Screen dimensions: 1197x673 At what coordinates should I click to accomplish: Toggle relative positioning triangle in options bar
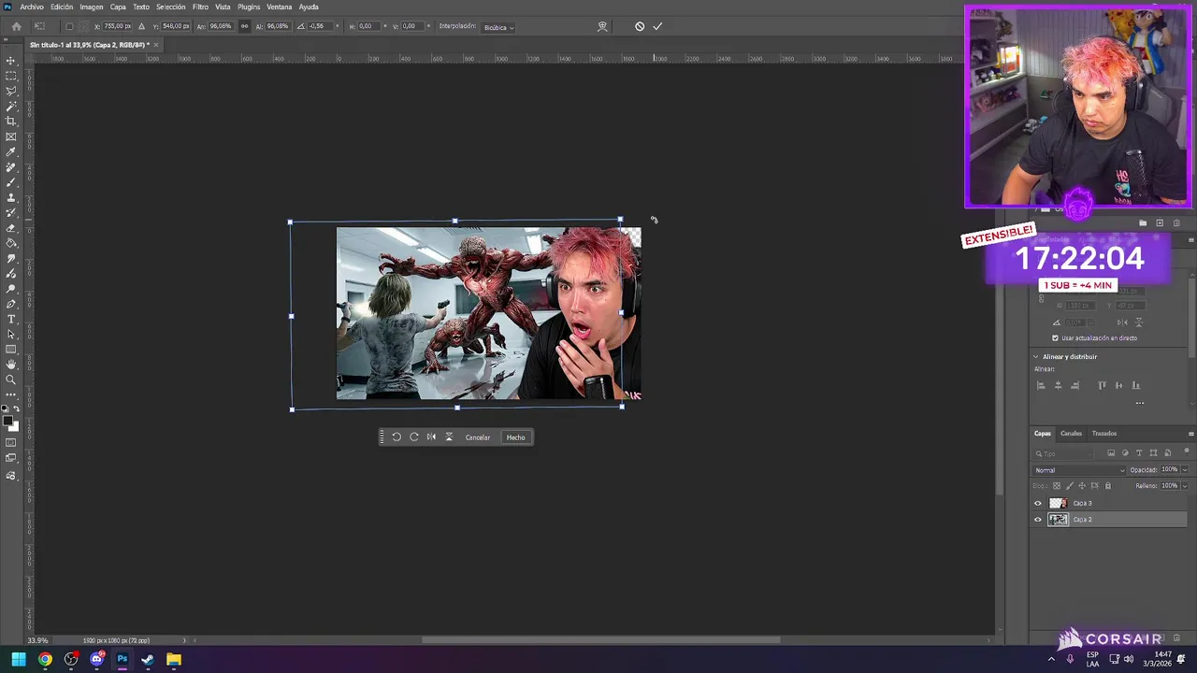pyautogui.click(x=142, y=26)
